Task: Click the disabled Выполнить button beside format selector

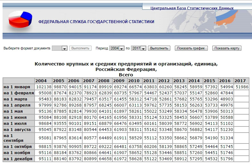Action: point(80,48)
